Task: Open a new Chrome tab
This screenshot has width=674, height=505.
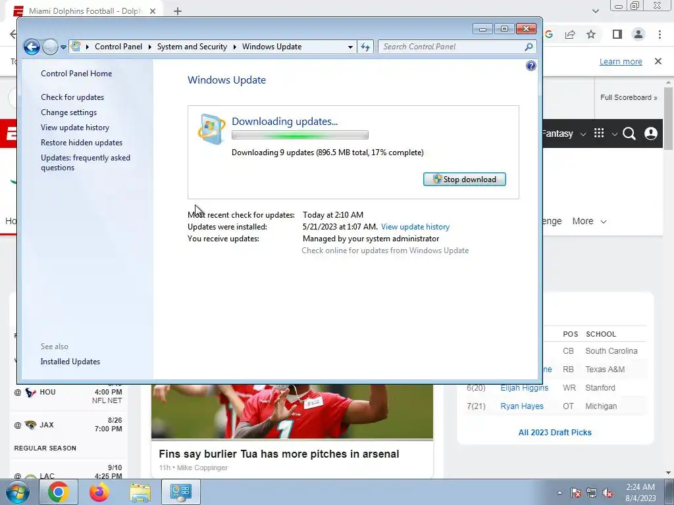Action: pos(178,11)
